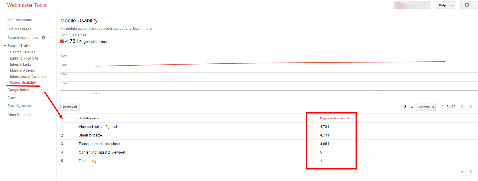This screenshot has height=181, width=478.
Task: Click the Download button
Action: tap(70, 107)
